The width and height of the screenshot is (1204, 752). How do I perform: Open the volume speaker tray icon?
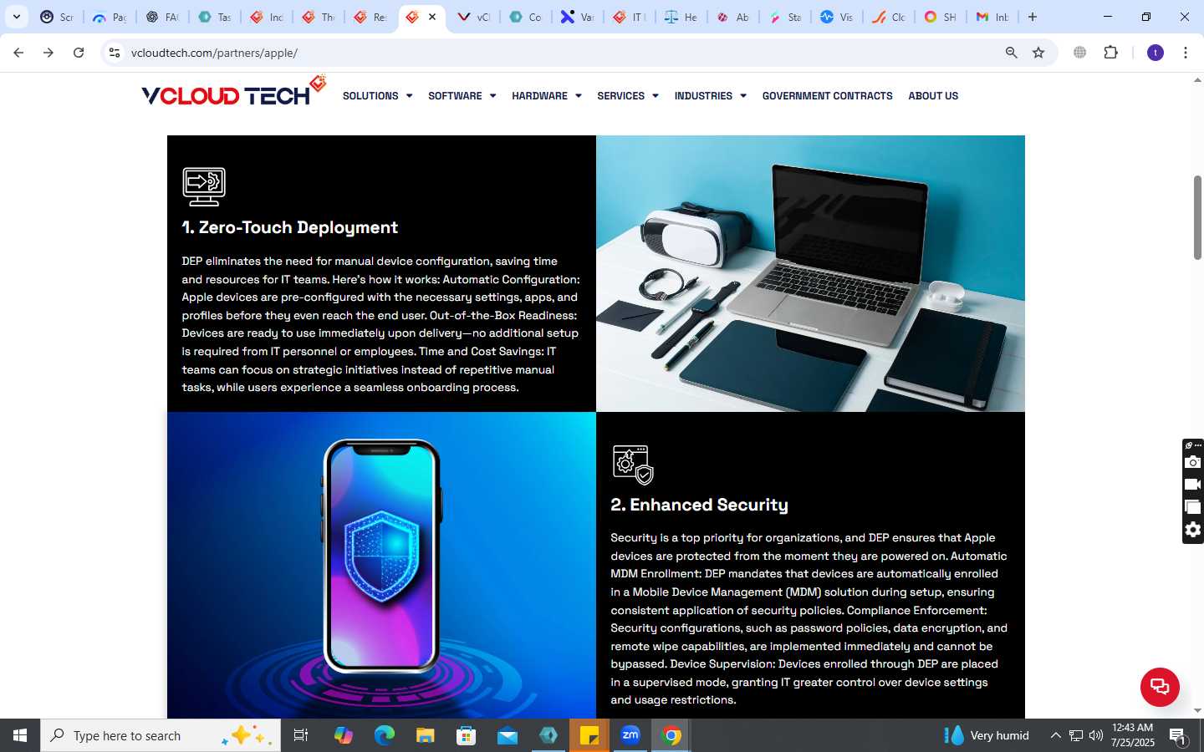(1096, 735)
